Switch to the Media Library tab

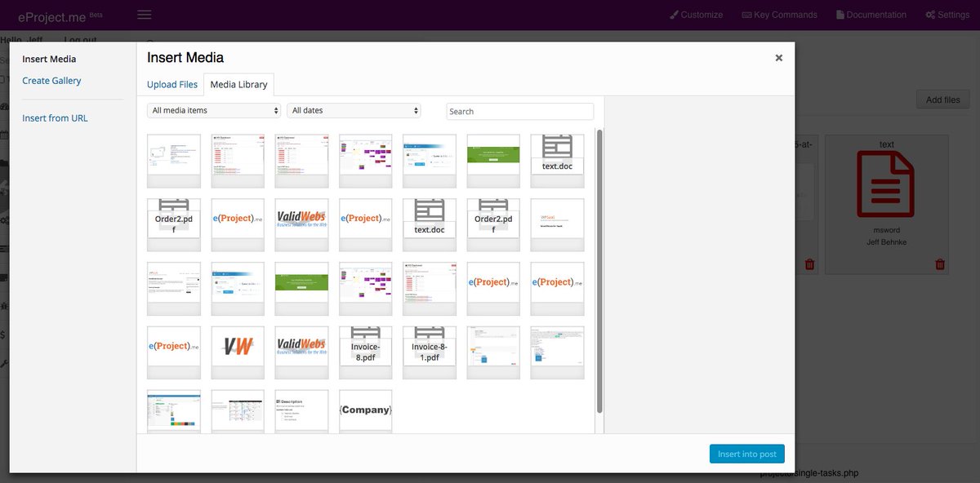point(239,85)
